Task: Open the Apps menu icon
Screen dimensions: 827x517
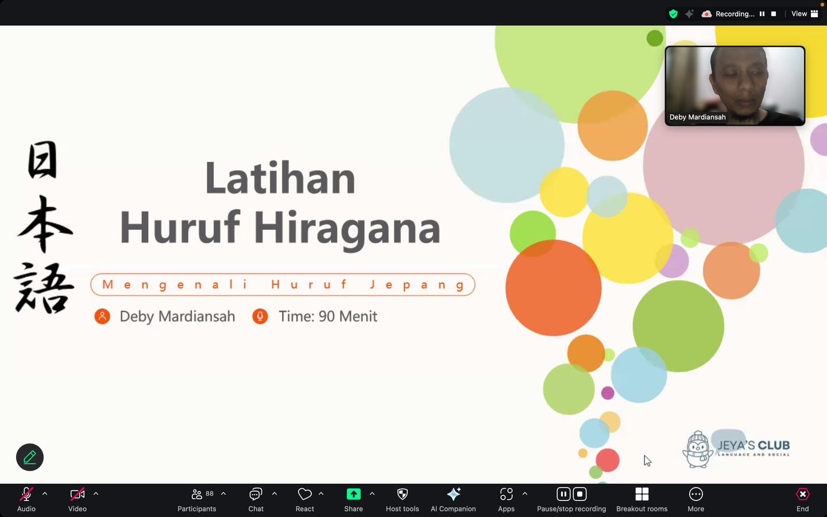Action: click(x=506, y=499)
